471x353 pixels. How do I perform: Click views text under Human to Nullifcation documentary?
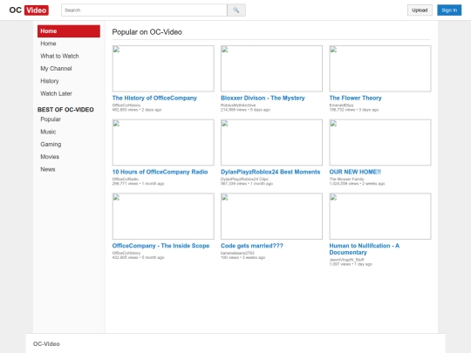pos(351,264)
